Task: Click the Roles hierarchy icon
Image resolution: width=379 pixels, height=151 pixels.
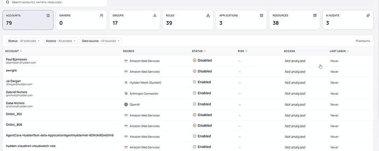Action: (208, 15)
